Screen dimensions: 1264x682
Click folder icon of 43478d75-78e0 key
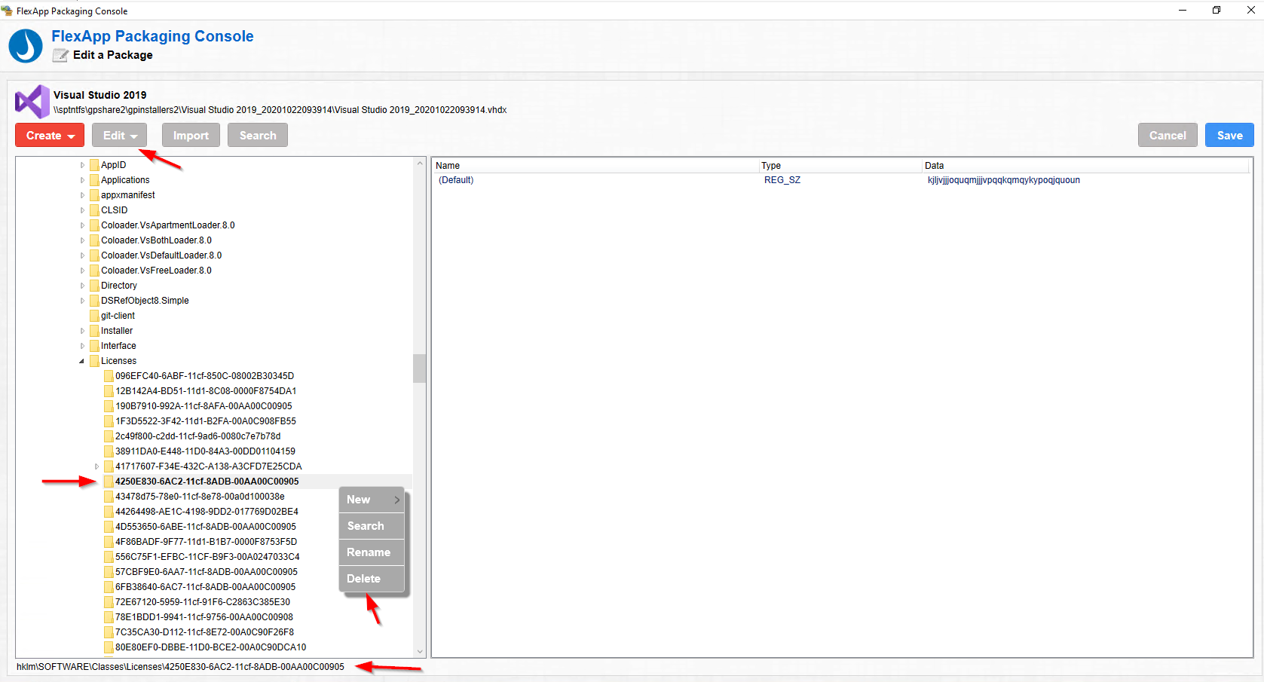(109, 497)
